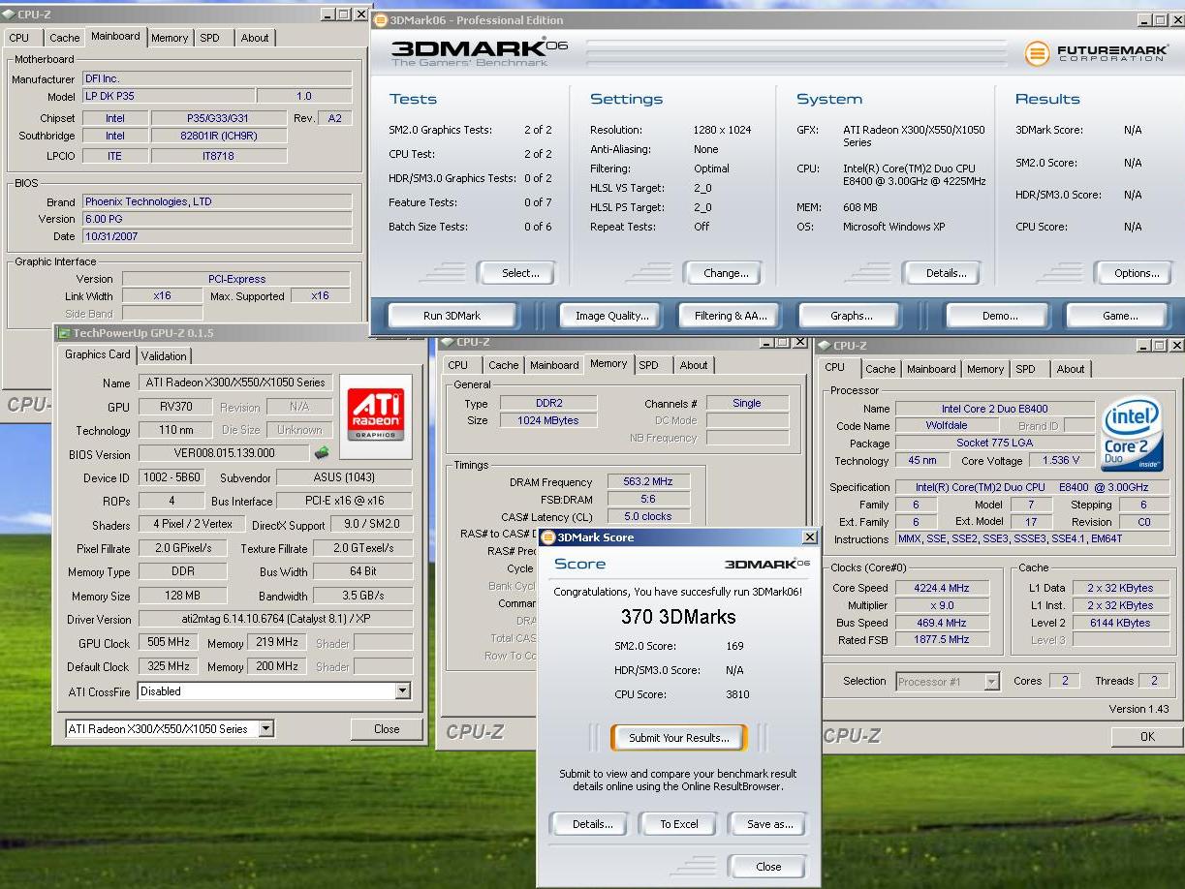Open ATI CrossFire dropdown in GPU-Z

point(402,691)
